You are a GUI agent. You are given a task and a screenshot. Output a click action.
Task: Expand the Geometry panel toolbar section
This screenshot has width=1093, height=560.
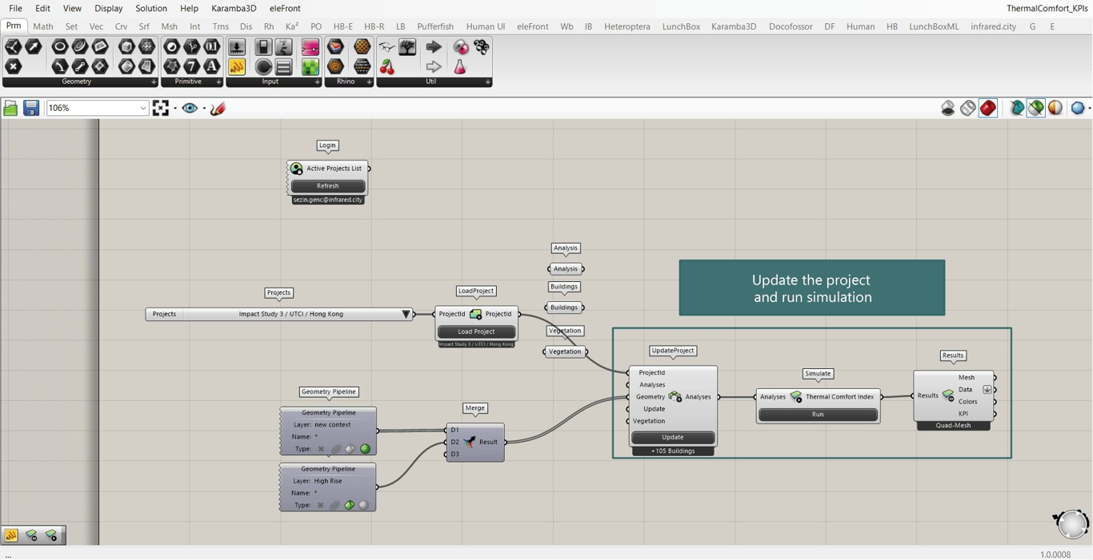[154, 81]
